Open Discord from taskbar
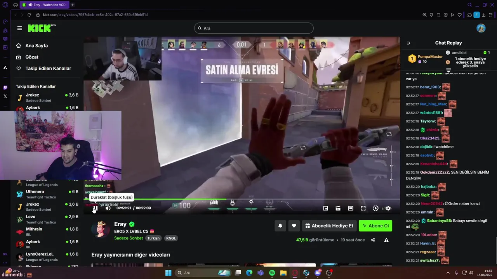 coord(318,273)
